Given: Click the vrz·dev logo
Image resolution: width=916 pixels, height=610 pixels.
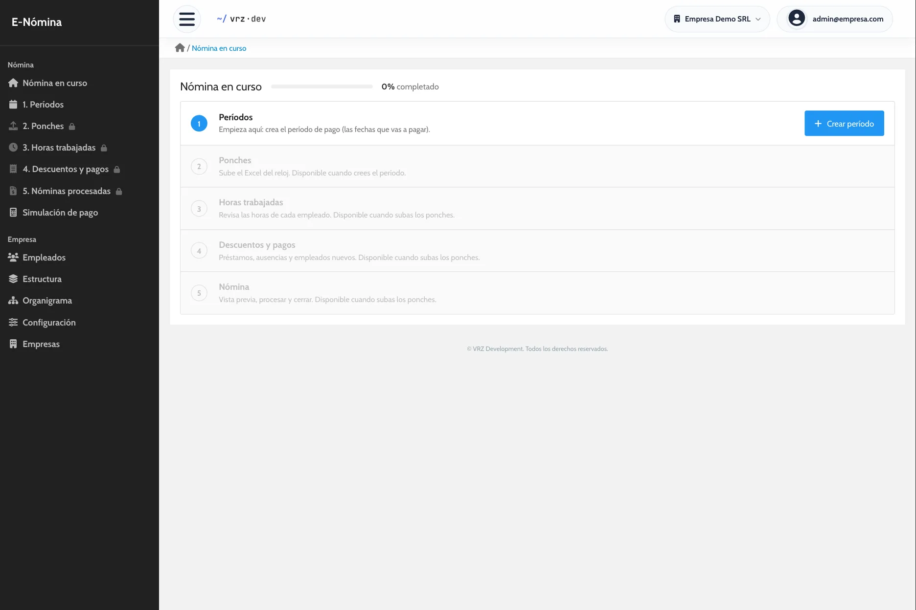Looking at the screenshot, I should [241, 19].
